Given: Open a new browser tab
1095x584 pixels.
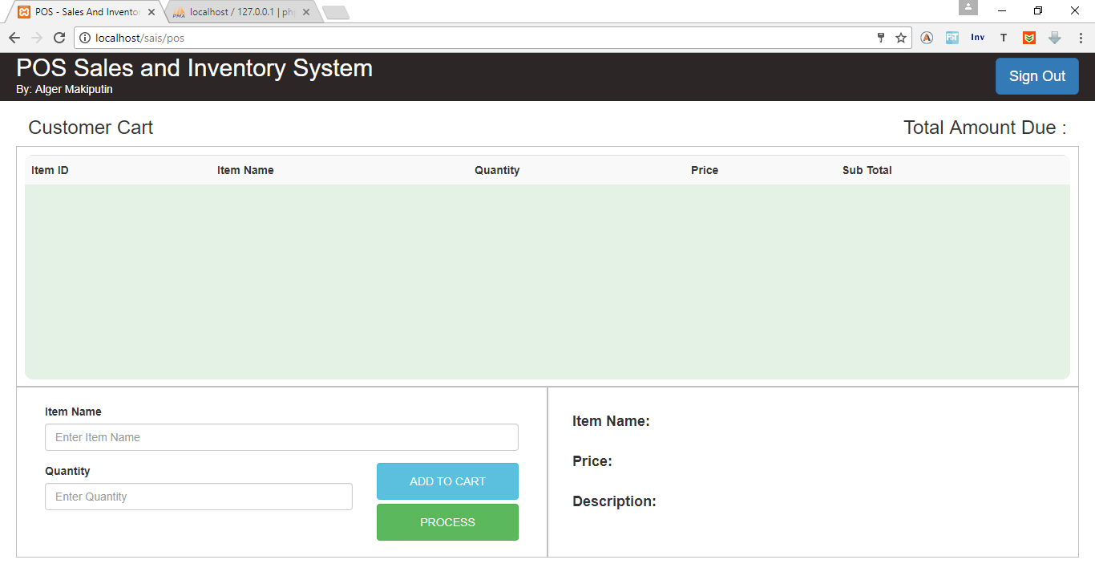Looking at the screenshot, I should pos(335,12).
